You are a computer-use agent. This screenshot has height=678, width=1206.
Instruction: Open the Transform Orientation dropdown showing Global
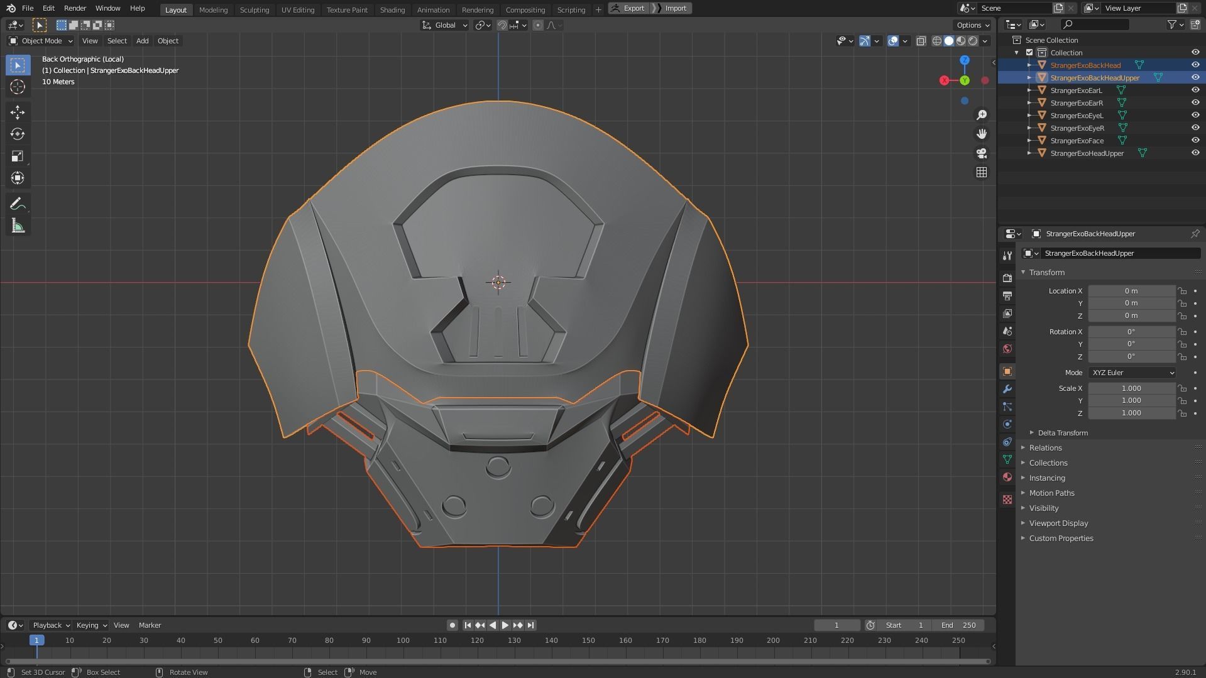pos(444,25)
